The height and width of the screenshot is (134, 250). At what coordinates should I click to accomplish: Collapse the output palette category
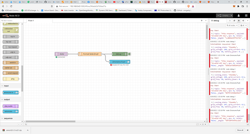tap(7, 100)
